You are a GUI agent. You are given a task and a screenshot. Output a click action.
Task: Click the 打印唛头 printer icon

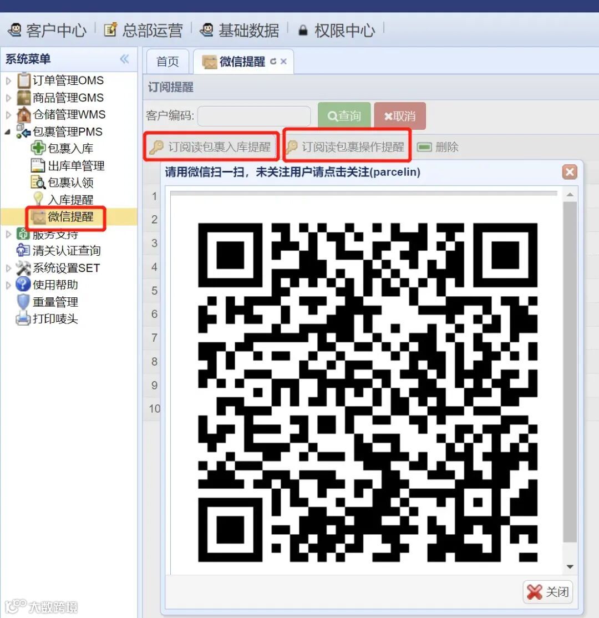[x=23, y=318]
